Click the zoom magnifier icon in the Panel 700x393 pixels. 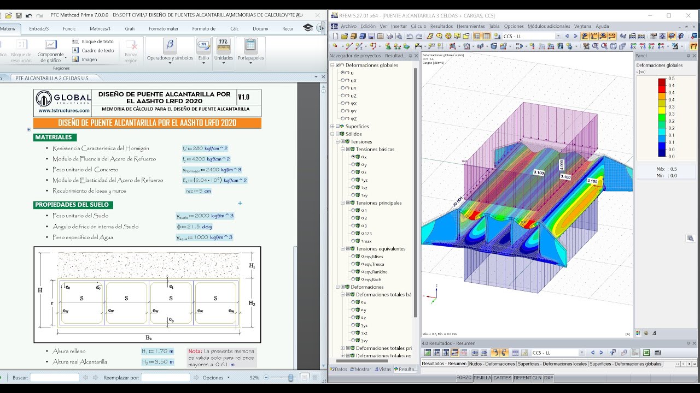point(690,238)
